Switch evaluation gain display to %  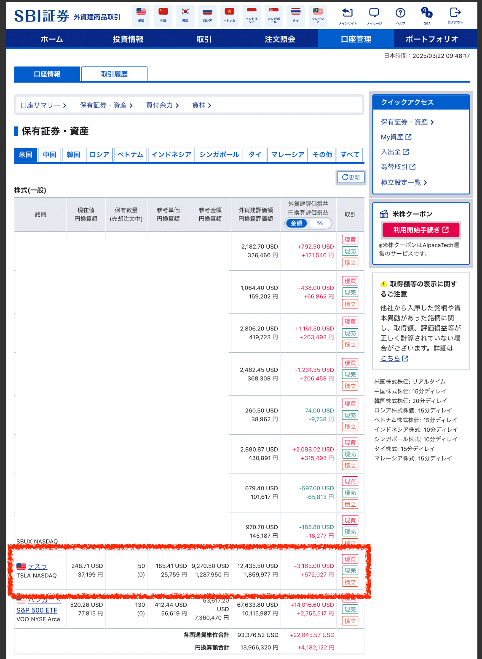[x=320, y=223]
